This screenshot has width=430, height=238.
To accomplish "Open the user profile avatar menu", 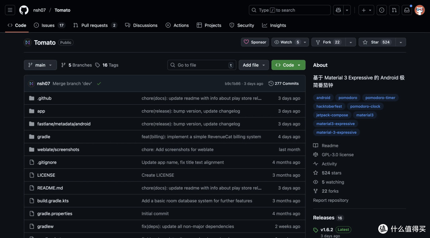I will click(420, 10).
